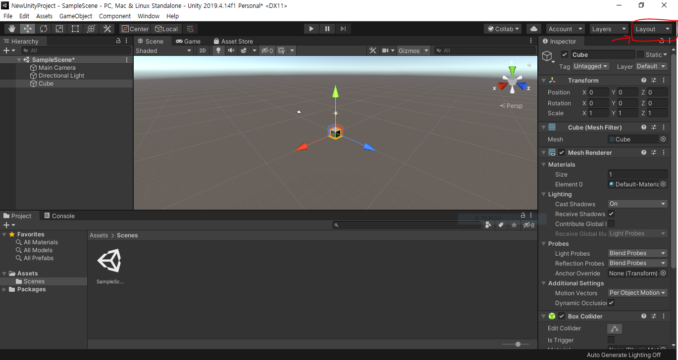Start Play mode

[311, 29]
